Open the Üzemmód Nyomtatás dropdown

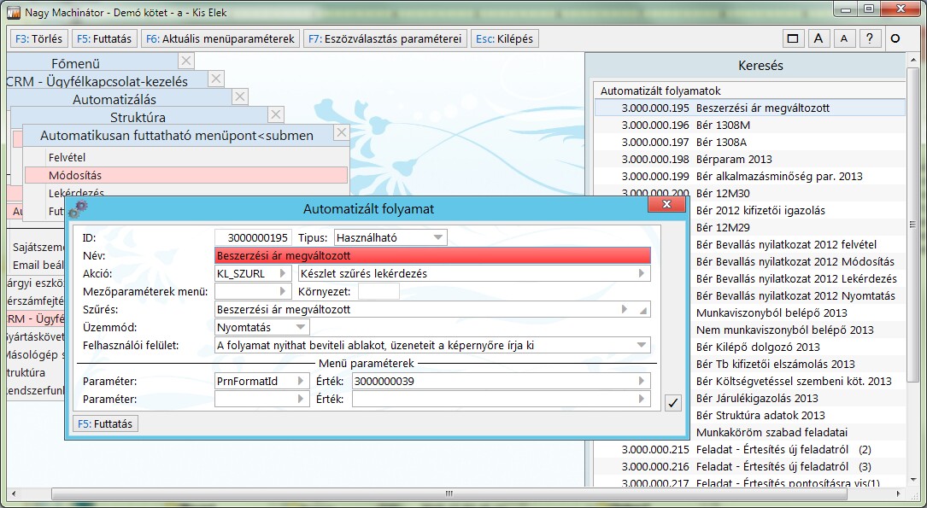301,327
